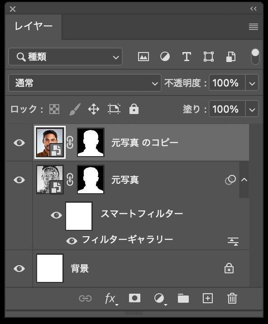Screen dimensions: 268x324
Task: Select 元写真 のコピー layer mask thumbnail
Action: coord(91,142)
